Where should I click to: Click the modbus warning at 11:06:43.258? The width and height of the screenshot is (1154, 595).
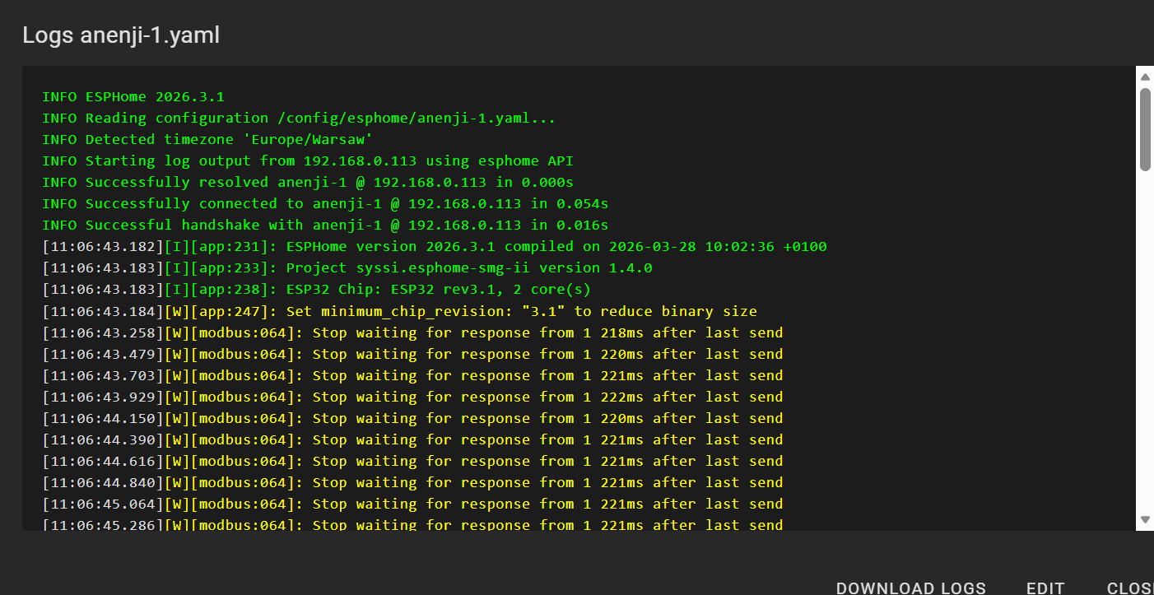tap(412, 332)
